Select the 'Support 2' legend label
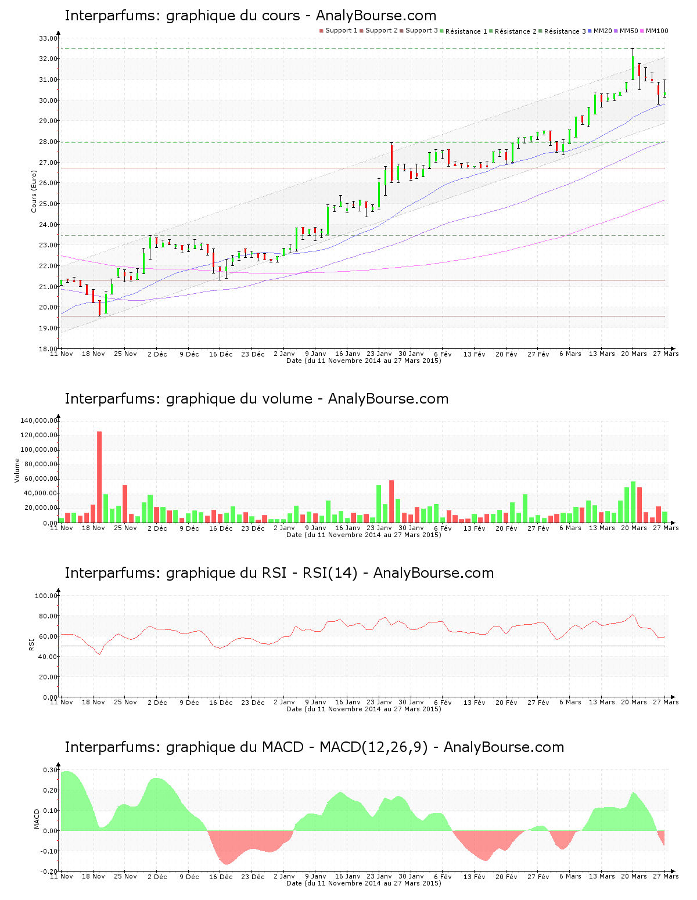This screenshot has height=900, width=697. pos(382,31)
